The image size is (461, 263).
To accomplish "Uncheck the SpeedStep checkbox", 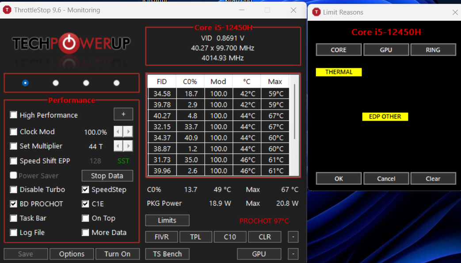I will (x=85, y=189).
